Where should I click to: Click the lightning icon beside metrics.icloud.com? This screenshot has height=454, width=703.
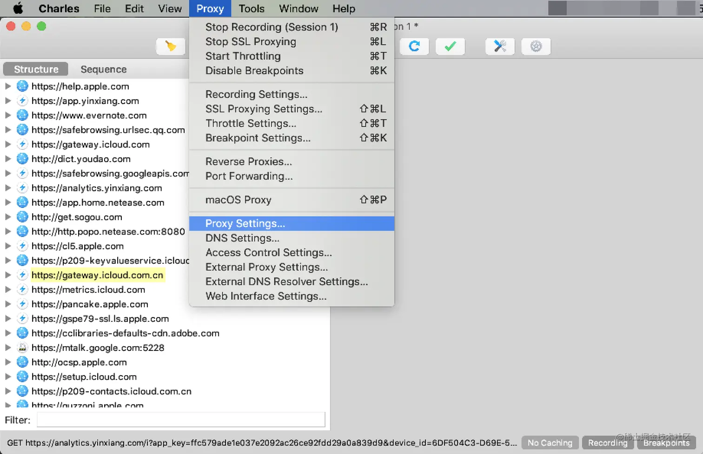click(22, 290)
